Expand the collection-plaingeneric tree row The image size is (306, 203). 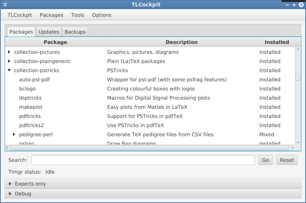point(9,61)
